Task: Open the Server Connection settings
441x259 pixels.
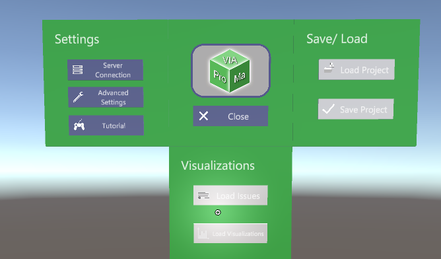Action: (x=105, y=70)
